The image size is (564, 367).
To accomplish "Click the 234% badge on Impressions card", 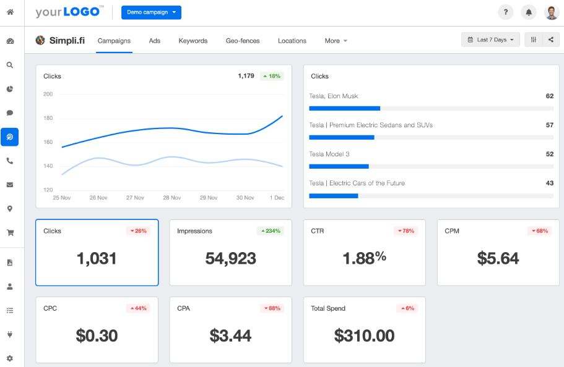I will (271, 231).
